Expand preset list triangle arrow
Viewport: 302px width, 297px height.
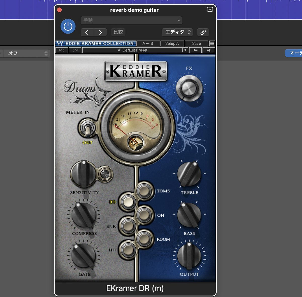click(185, 50)
